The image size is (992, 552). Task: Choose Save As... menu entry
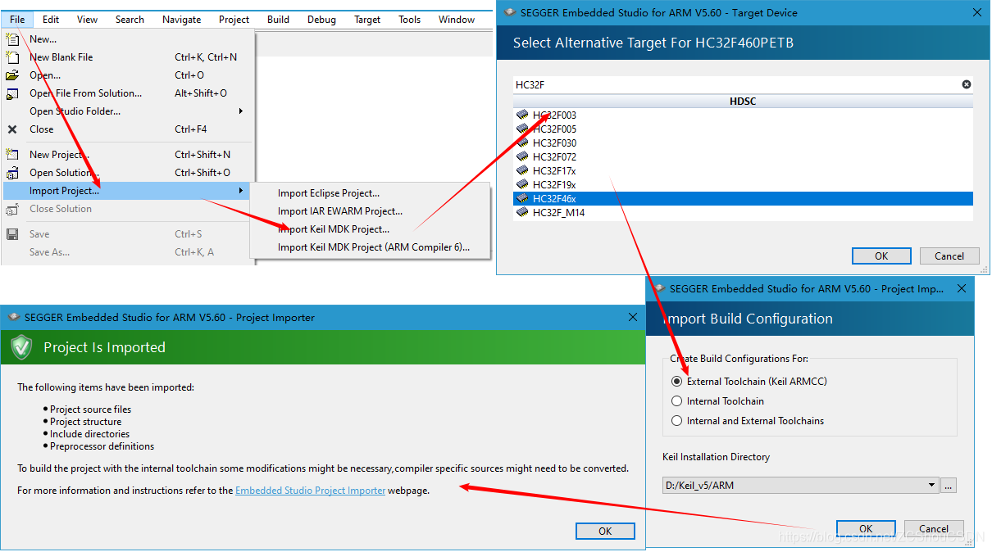click(x=49, y=252)
